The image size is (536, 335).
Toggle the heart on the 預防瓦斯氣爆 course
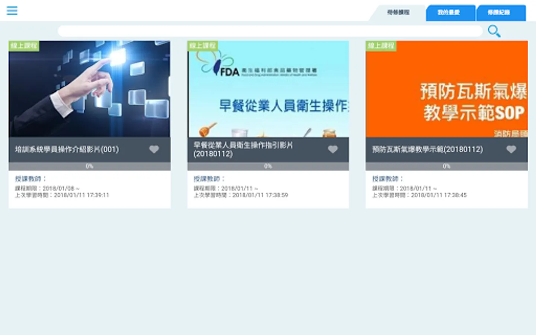(511, 149)
